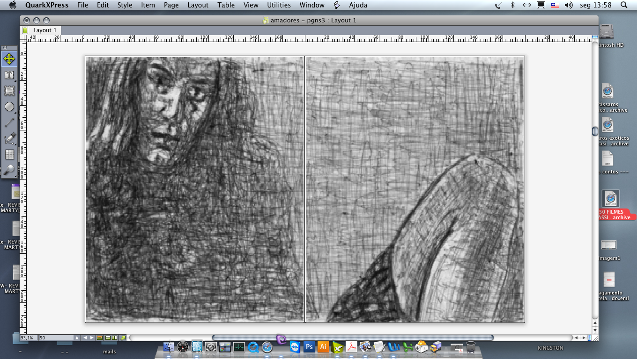The height and width of the screenshot is (359, 637).
Task: Toggle master page view button
Action: click(x=100, y=337)
